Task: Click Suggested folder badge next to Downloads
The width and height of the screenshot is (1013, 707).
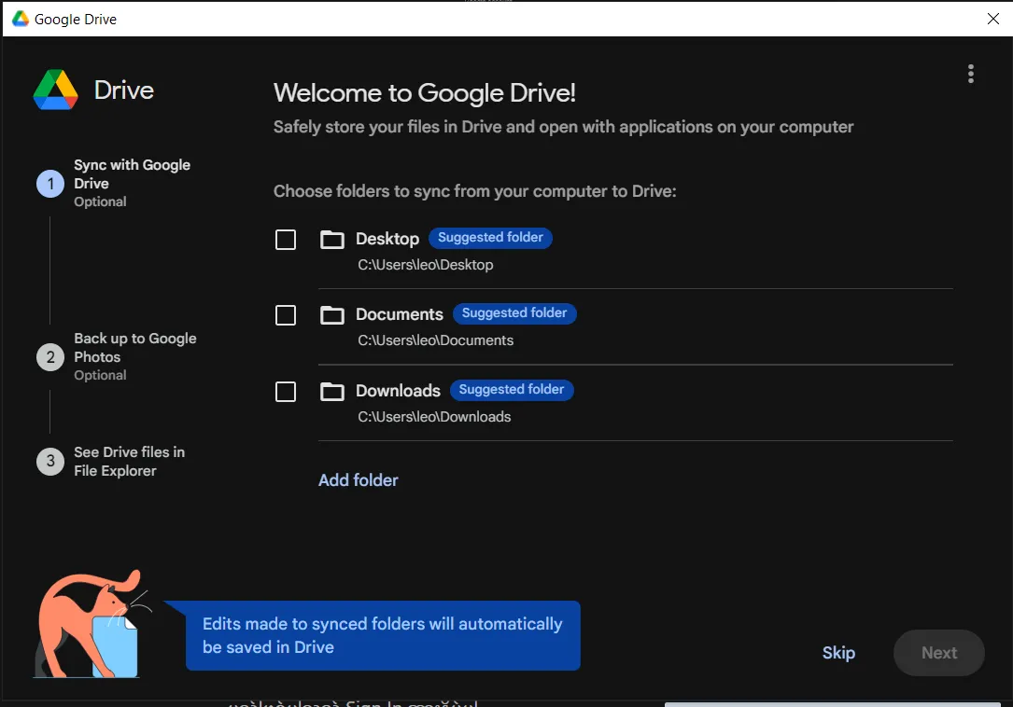Action: point(512,389)
